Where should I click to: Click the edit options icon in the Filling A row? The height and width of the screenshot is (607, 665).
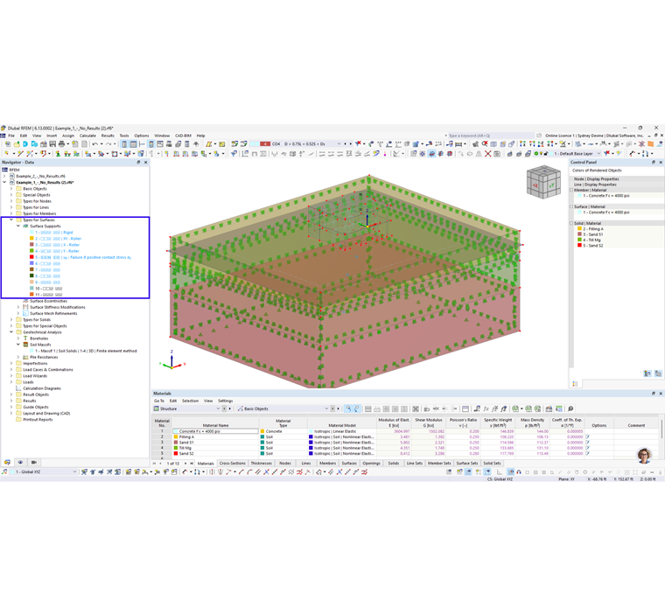click(x=587, y=436)
